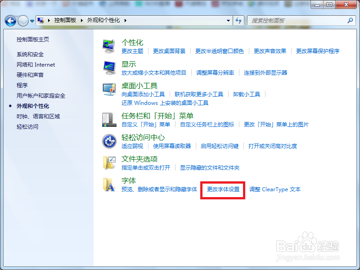This screenshot has width=360, height=270.
Task: Select 控制面板 in the breadcrumb
Action: 65,20
